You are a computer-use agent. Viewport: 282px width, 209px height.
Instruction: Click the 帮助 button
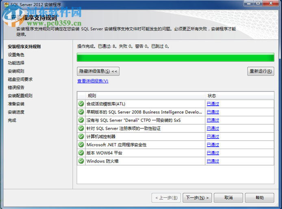tap(260, 198)
